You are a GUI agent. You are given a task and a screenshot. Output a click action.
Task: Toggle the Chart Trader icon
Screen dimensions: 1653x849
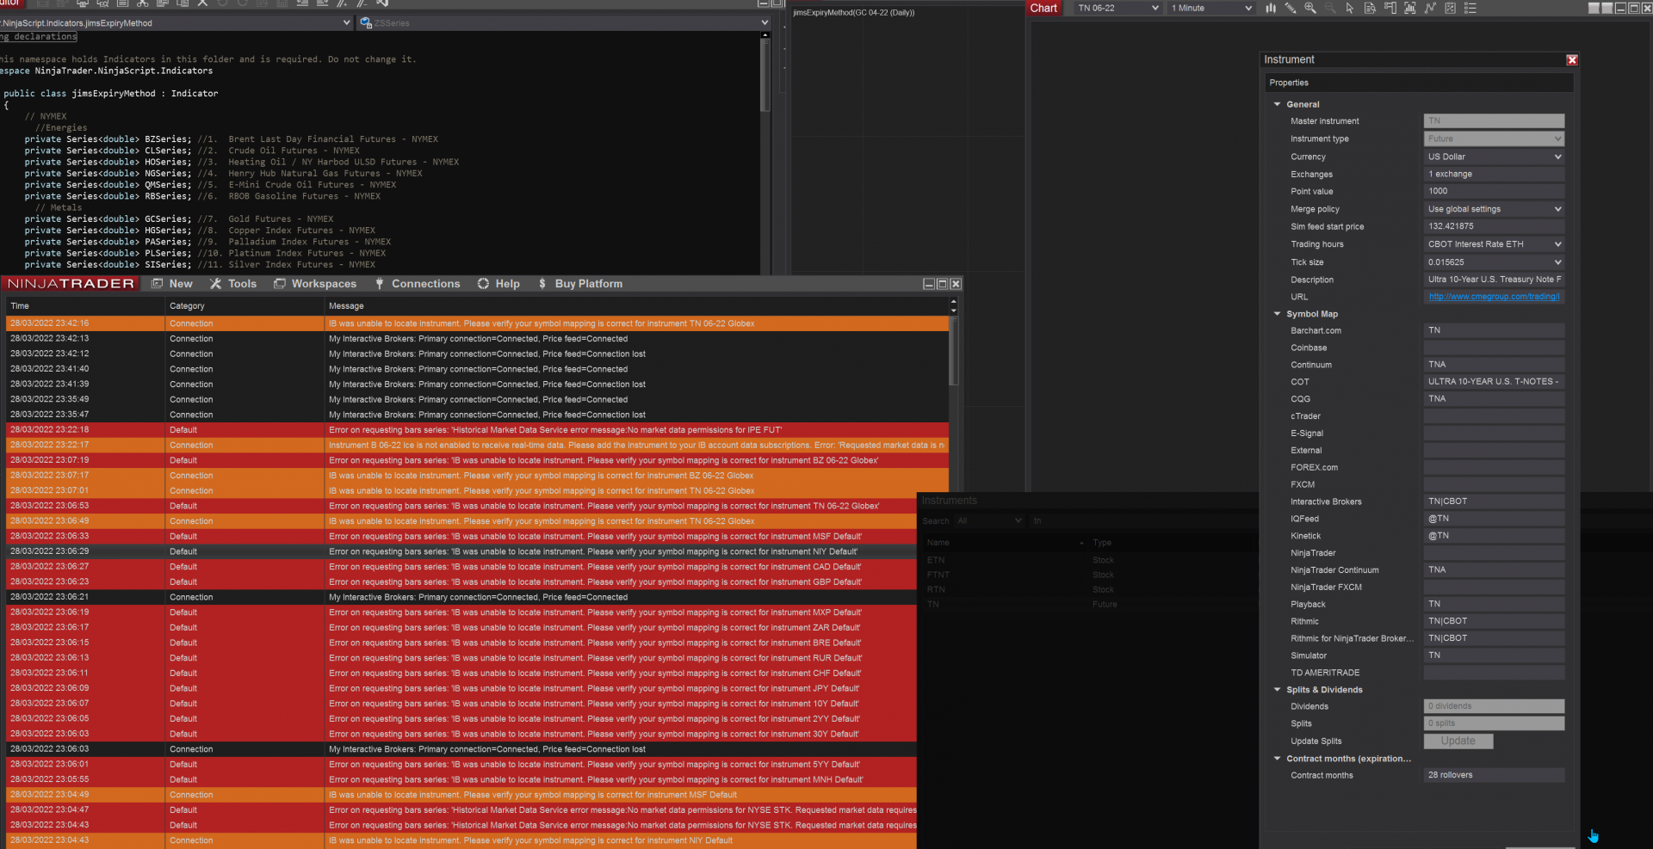[1390, 8]
